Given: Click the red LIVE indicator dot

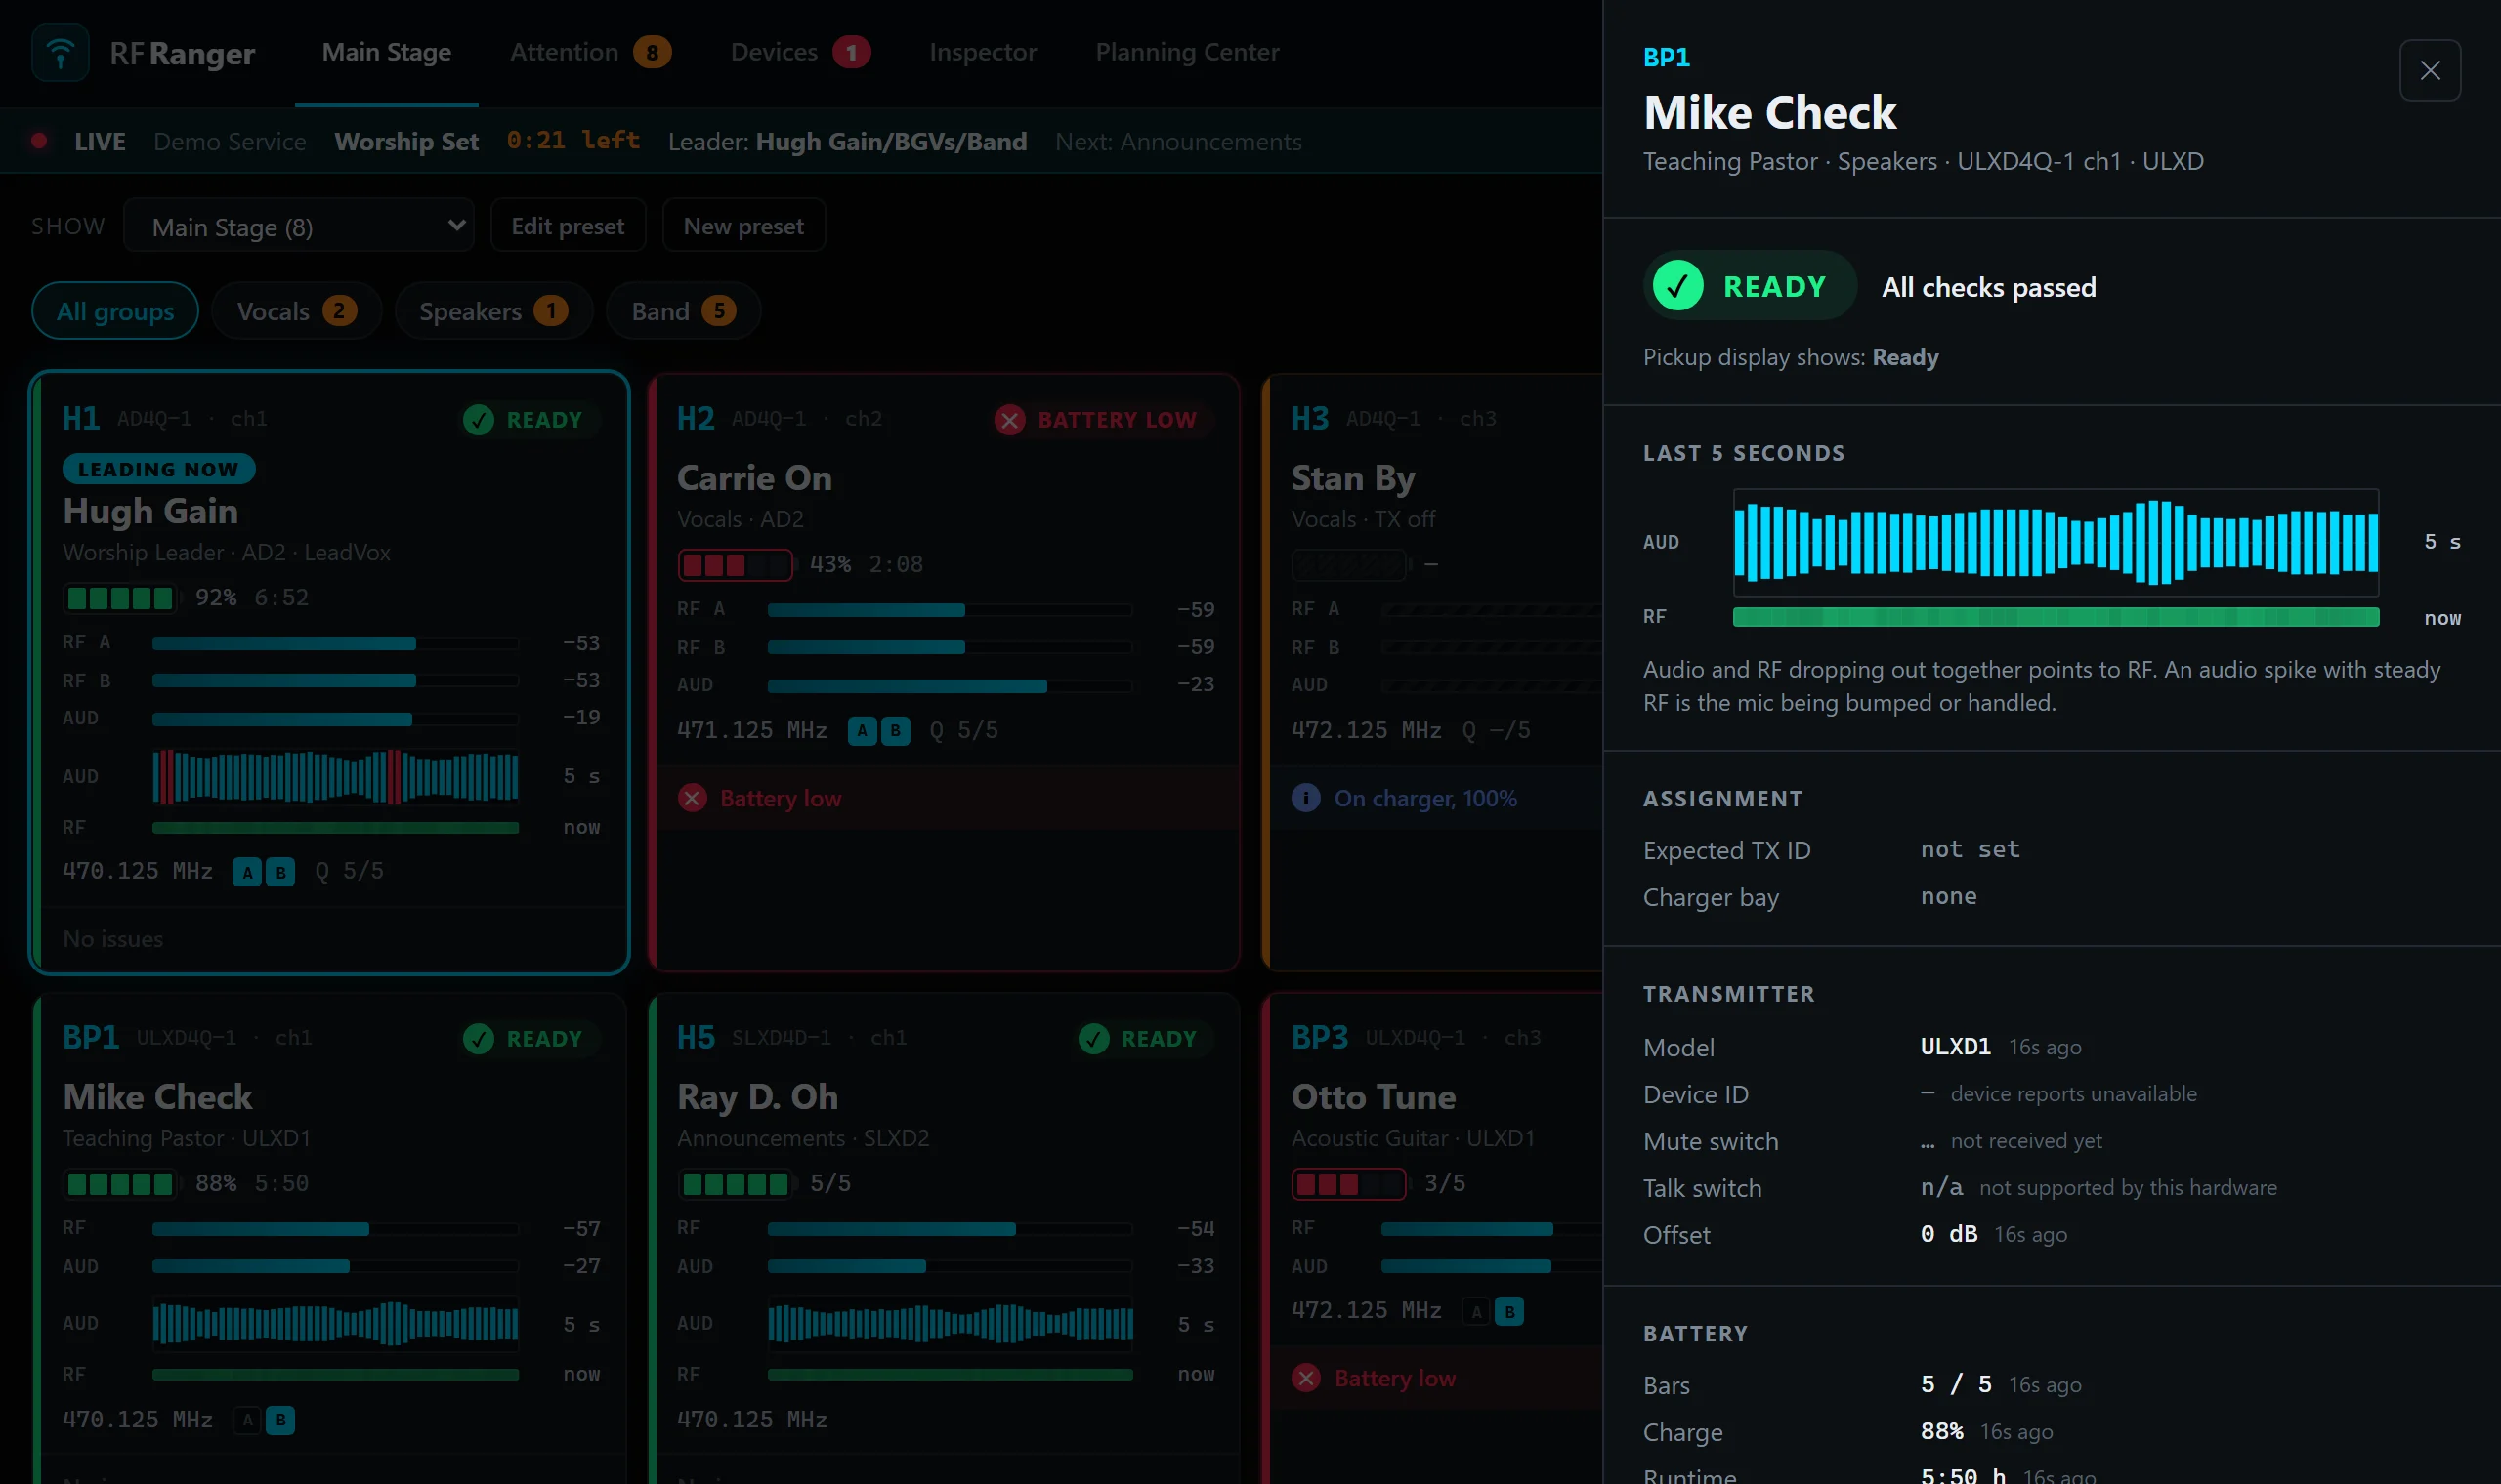Looking at the screenshot, I should click(39, 141).
